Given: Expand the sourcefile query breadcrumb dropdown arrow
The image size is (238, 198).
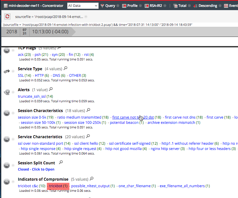Looking at the screenshot, I should (86, 17).
